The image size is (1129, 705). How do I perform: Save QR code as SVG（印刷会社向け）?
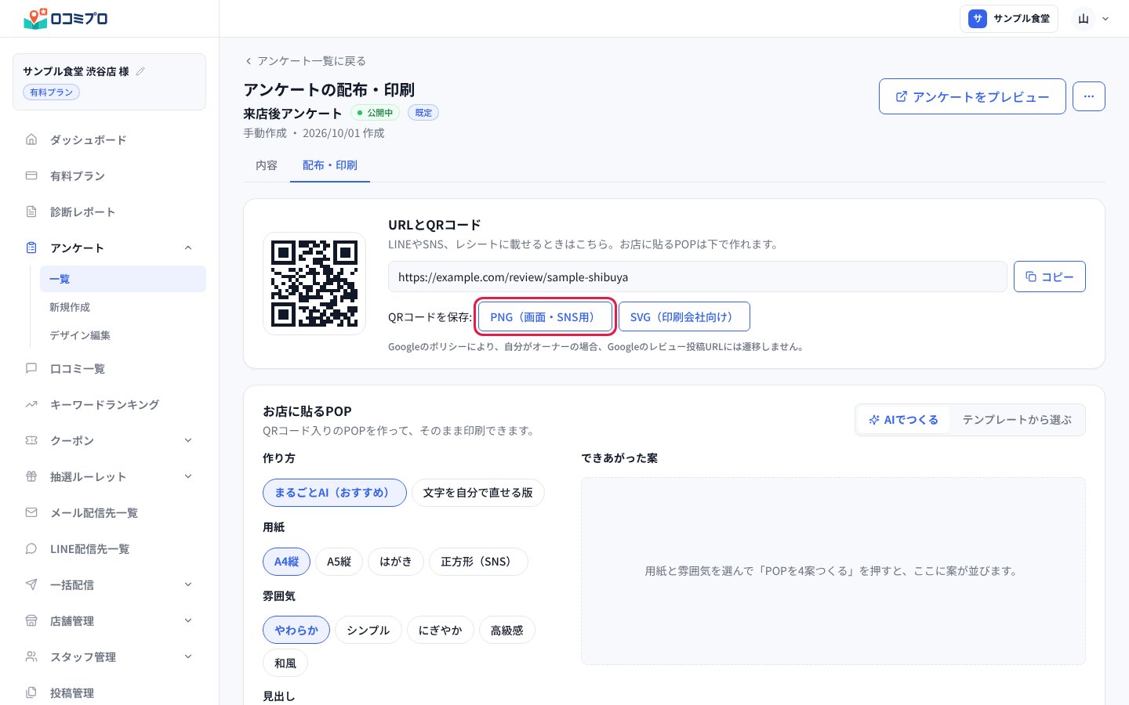[x=684, y=316]
